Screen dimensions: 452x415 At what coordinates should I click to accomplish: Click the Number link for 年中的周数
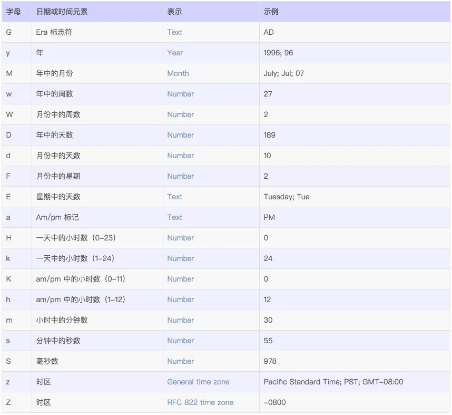click(180, 94)
